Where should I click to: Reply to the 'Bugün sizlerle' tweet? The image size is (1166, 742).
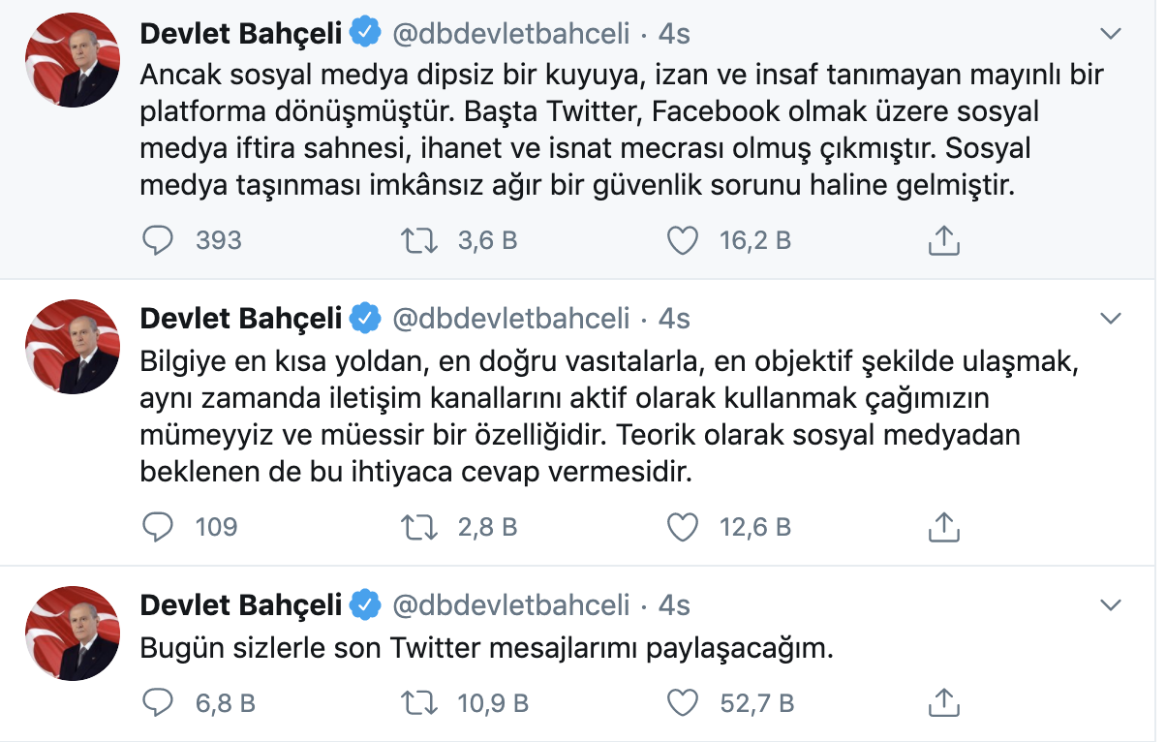(158, 702)
